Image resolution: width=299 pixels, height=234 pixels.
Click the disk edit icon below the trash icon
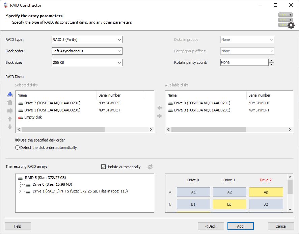pyautogui.click(x=10, y=110)
